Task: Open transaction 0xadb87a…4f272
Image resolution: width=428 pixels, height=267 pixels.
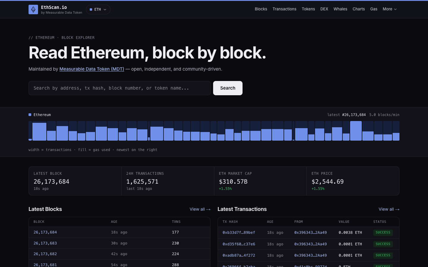Action: click(x=239, y=255)
